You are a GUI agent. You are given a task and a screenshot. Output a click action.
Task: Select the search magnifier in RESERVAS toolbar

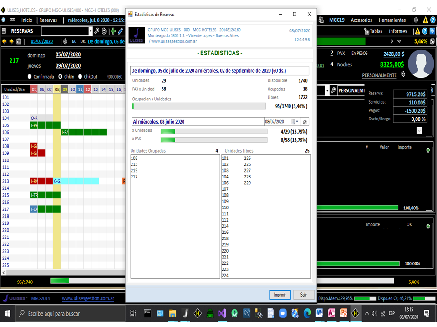click(x=97, y=31)
